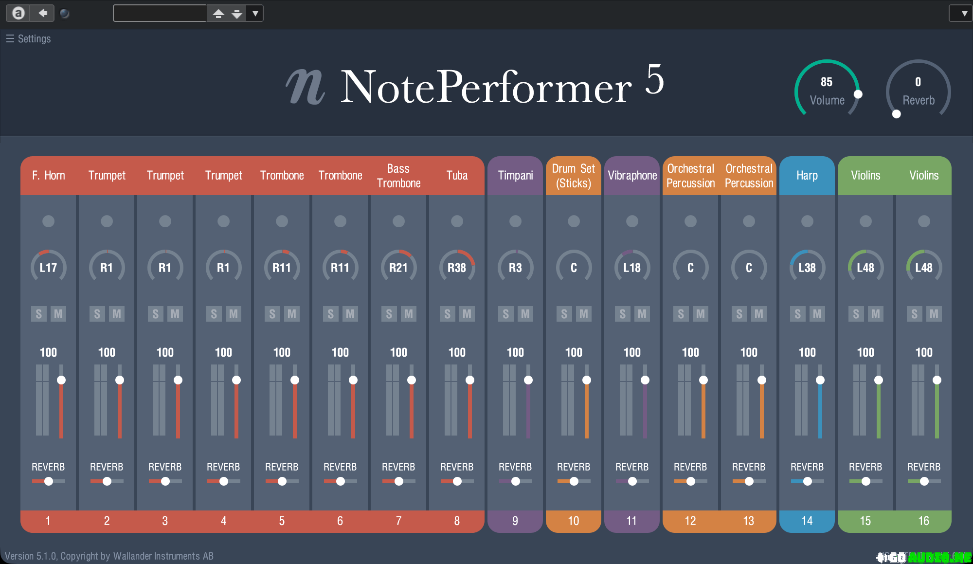The width and height of the screenshot is (973, 564).
Task: Solo the Vibraphone channel
Action: [x=623, y=314]
